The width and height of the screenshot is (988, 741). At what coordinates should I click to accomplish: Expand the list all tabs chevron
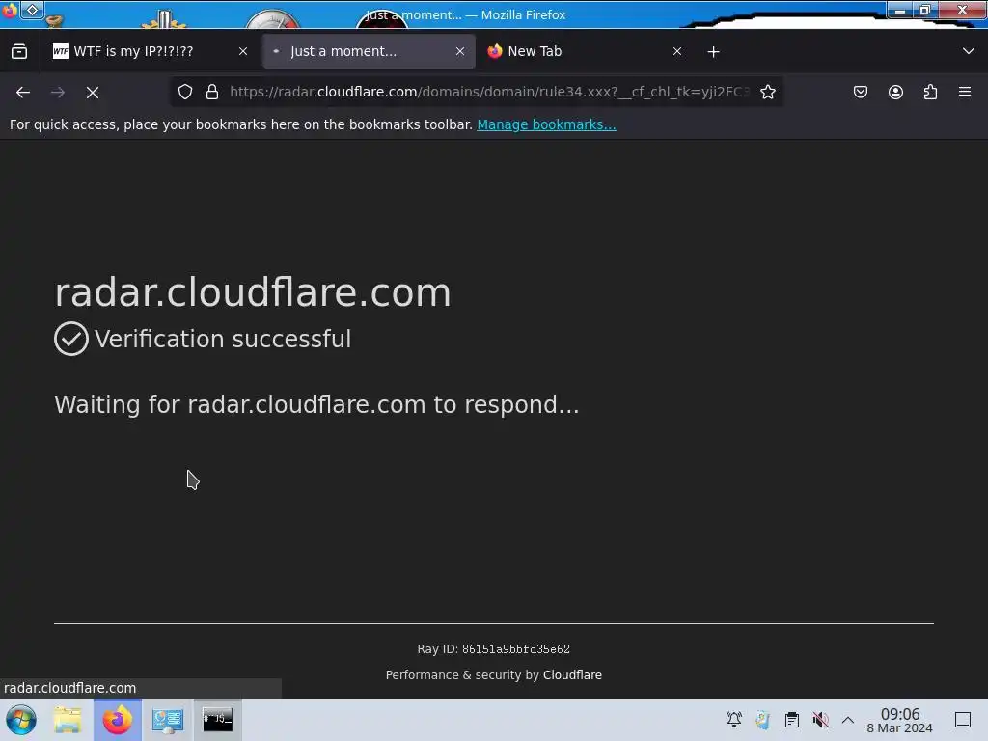pos(969,52)
